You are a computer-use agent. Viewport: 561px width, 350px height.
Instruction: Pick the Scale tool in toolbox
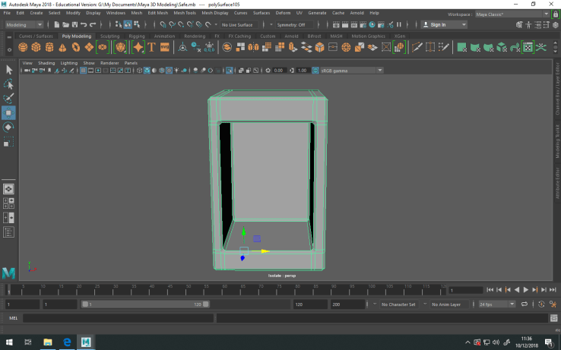click(8, 142)
